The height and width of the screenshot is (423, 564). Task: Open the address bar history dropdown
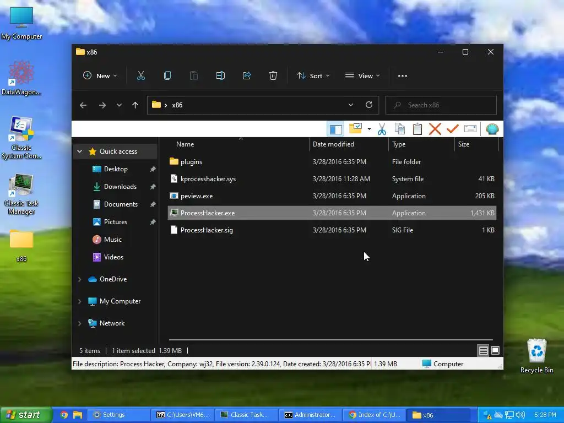(351, 105)
